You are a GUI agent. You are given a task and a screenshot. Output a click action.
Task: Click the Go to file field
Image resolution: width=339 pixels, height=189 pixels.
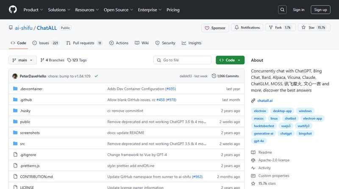(182, 60)
